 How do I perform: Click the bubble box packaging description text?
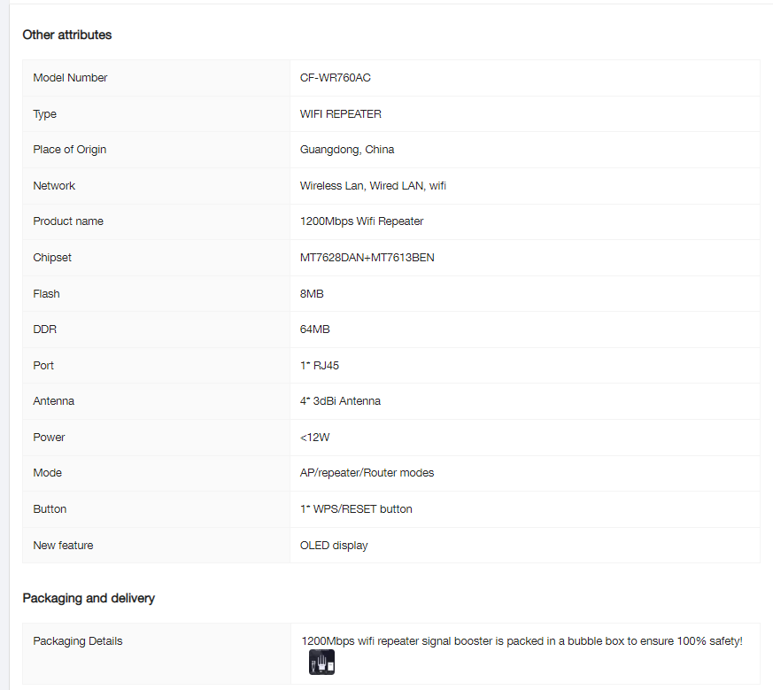522,640
